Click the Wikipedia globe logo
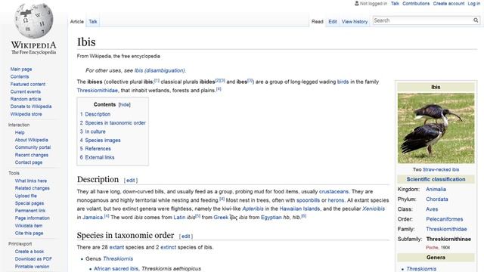This screenshot has height=272, width=484. click(33, 20)
